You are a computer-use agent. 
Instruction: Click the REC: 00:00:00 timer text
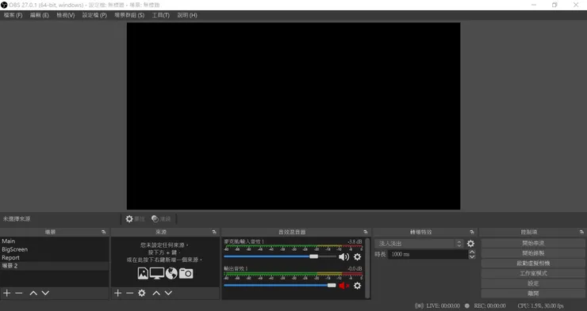(x=489, y=305)
